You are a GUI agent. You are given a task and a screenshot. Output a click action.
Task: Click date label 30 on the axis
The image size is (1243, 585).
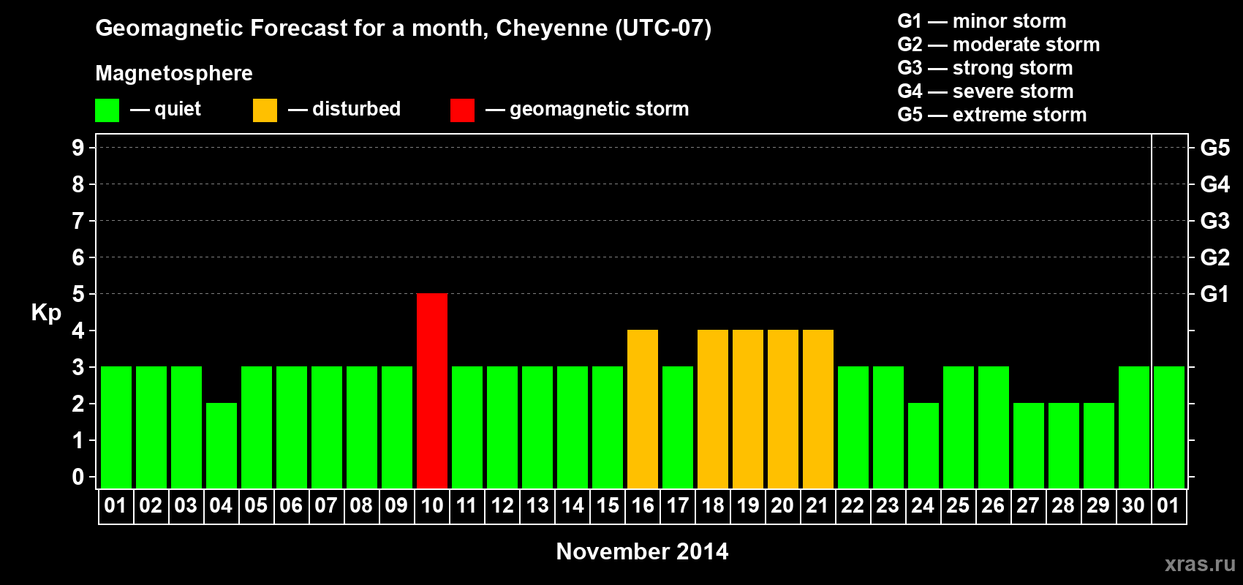(1133, 506)
